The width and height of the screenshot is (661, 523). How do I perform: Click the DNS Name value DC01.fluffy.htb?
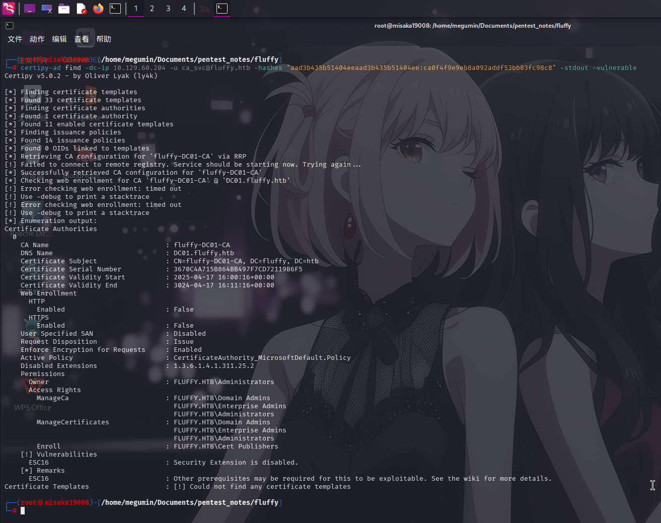pyautogui.click(x=204, y=253)
